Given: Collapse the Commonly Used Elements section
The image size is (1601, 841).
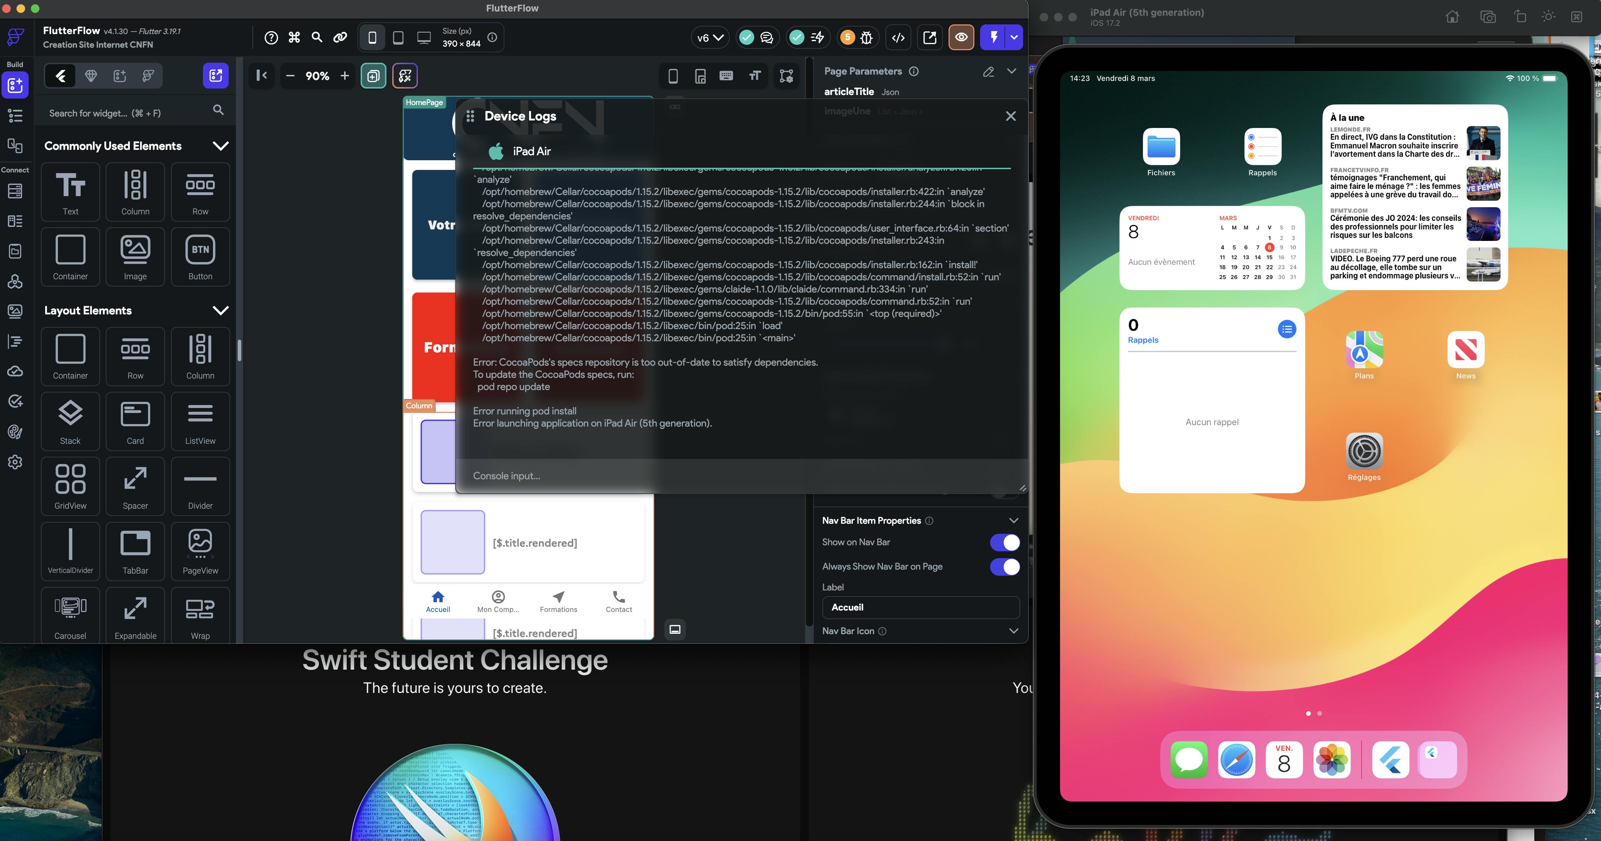Looking at the screenshot, I should (x=220, y=146).
